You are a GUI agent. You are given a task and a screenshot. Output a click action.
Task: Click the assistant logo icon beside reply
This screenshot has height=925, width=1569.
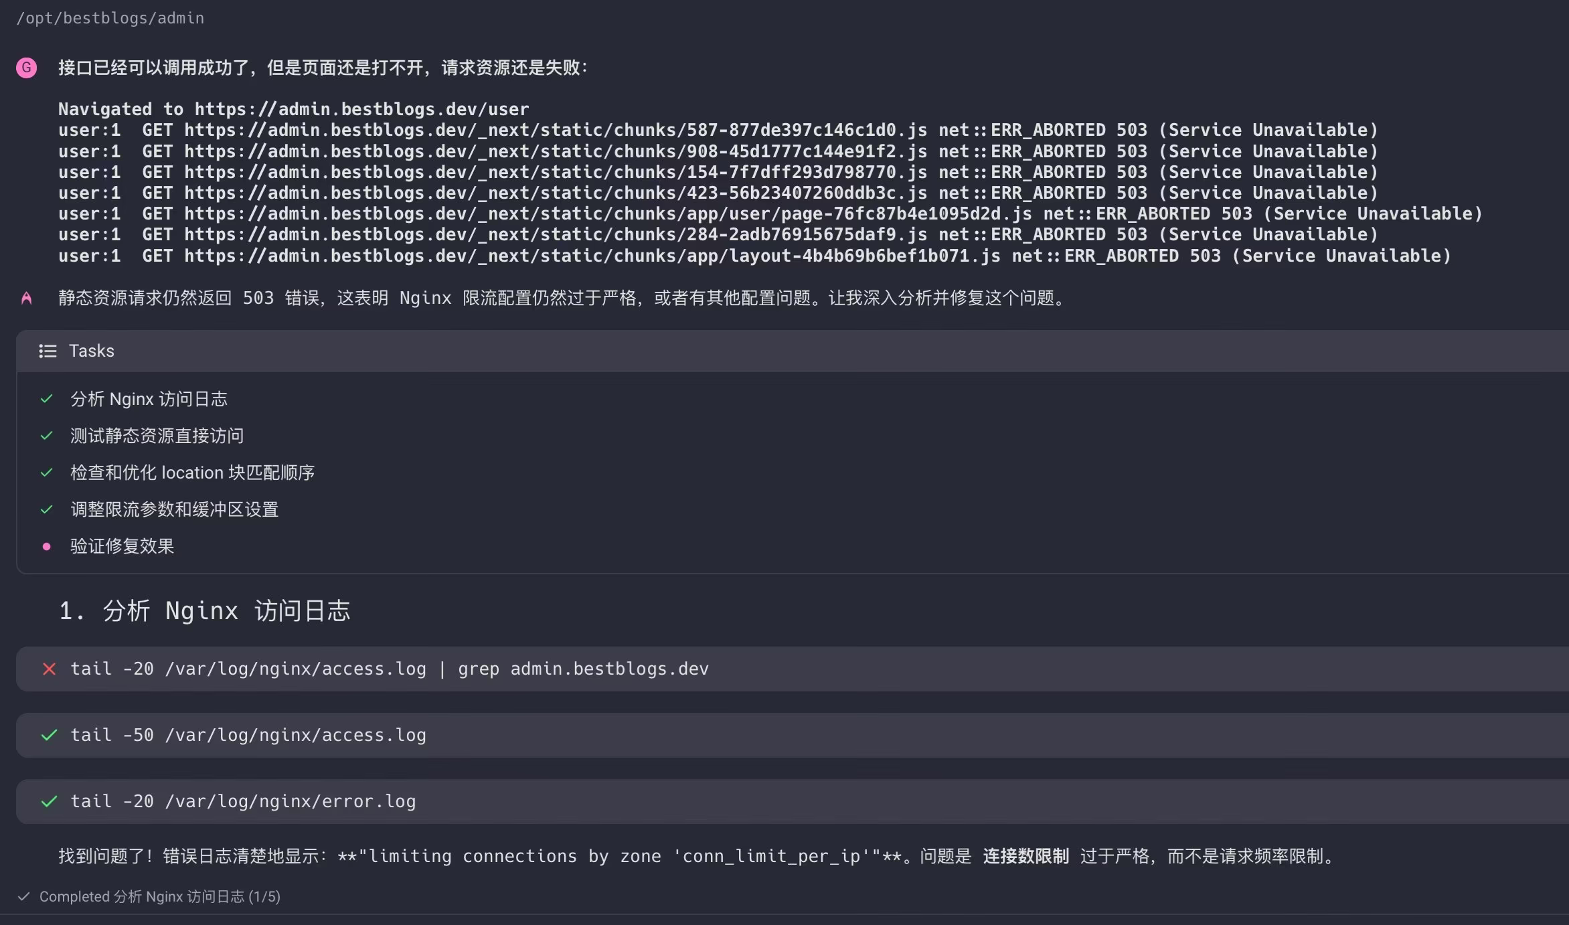pos(26,299)
